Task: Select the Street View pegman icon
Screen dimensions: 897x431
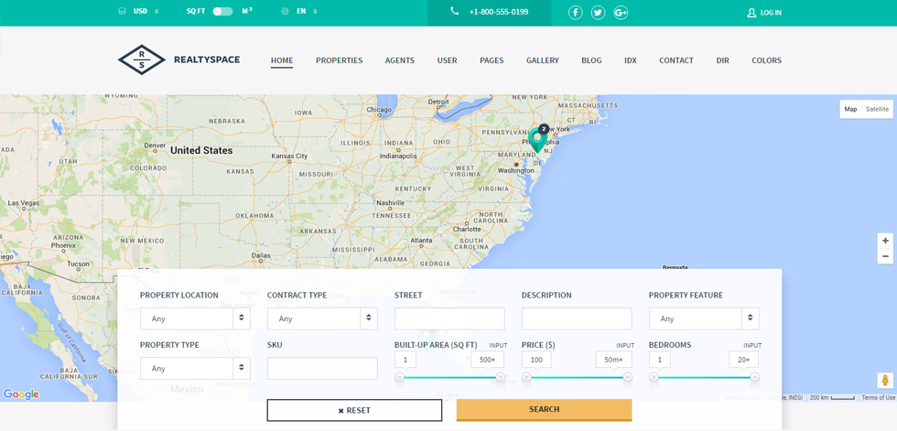Action: [885, 381]
